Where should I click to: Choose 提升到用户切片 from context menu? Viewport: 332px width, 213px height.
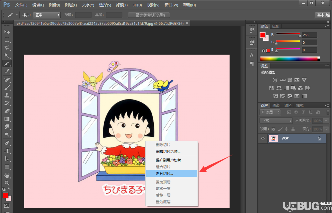coord(172,160)
